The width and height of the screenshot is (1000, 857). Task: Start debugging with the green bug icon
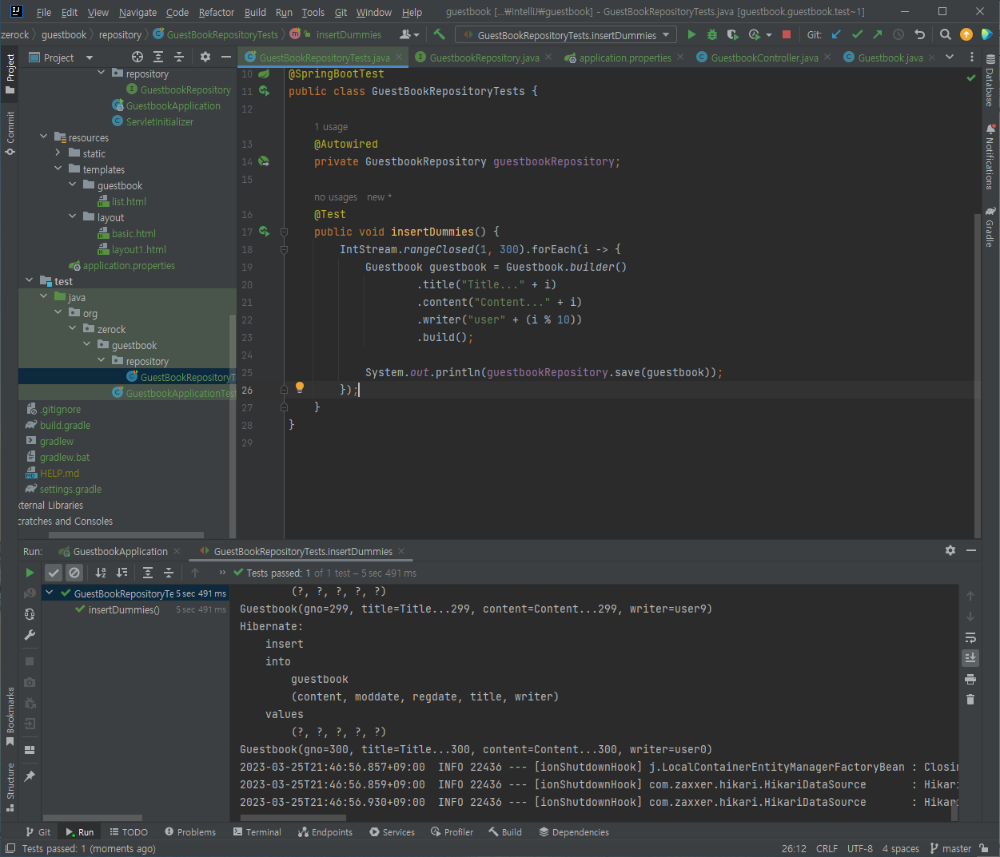[x=712, y=34]
